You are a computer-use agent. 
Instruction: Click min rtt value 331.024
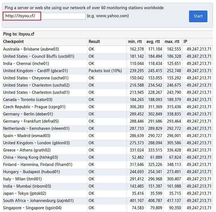click(x=137, y=150)
